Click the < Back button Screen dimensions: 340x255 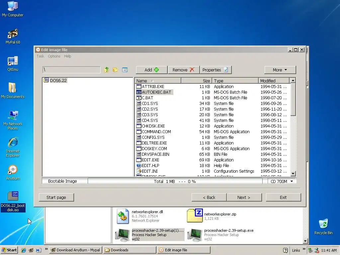pyautogui.click(x=209, y=197)
